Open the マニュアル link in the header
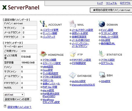The width and height of the screenshot is (132, 111). (x=111, y=3)
